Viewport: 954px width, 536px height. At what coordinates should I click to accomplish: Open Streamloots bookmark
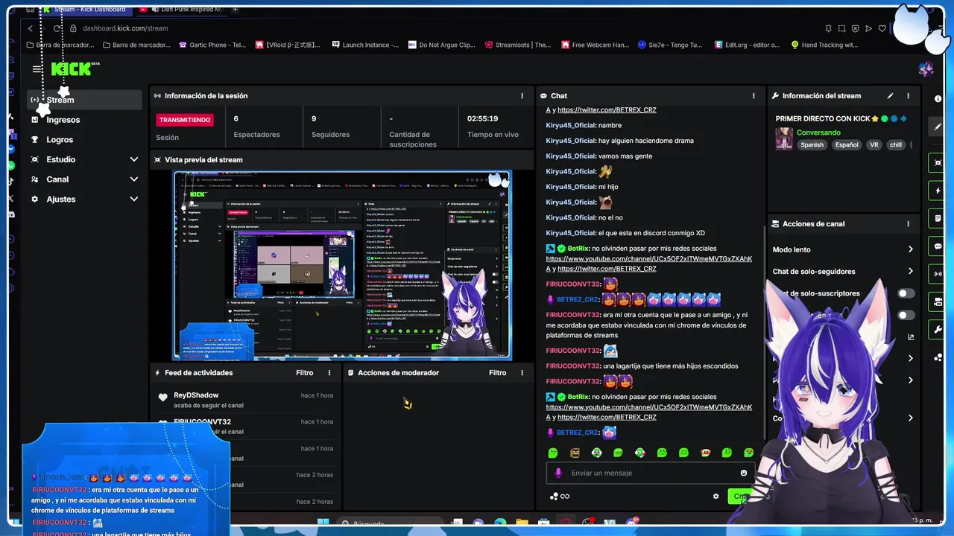pyautogui.click(x=517, y=45)
